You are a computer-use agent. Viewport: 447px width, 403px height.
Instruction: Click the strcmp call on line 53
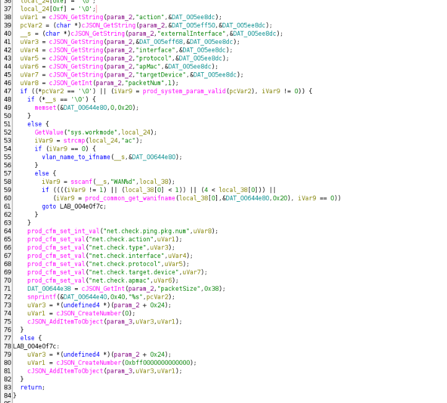[x=74, y=141]
